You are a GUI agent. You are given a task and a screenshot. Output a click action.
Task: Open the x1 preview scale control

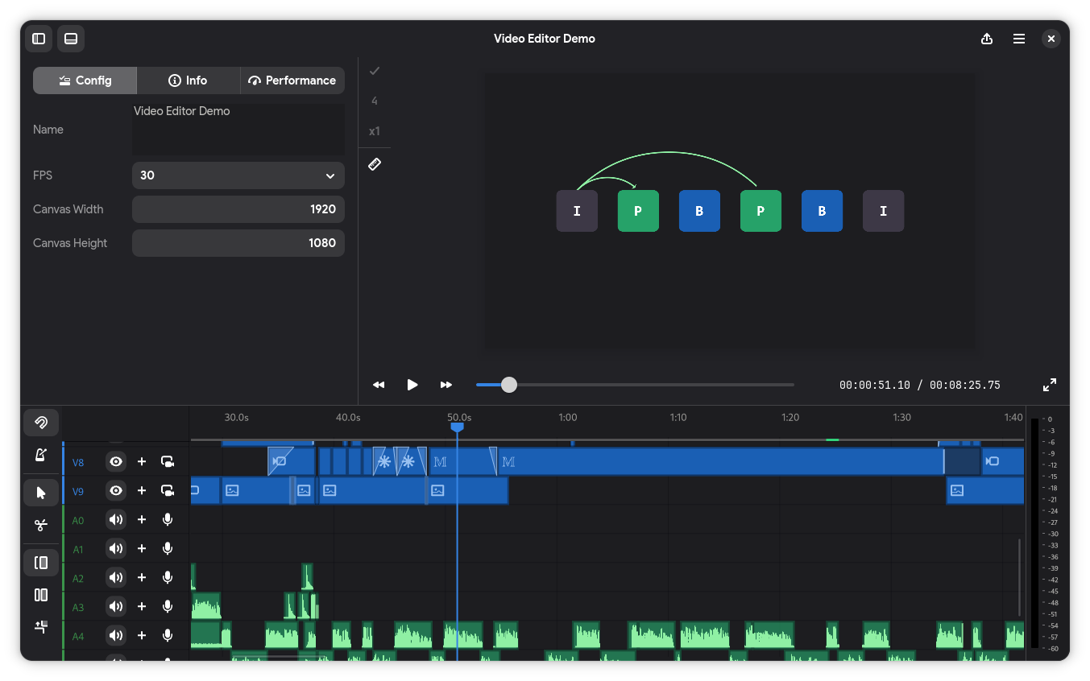(375, 131)
